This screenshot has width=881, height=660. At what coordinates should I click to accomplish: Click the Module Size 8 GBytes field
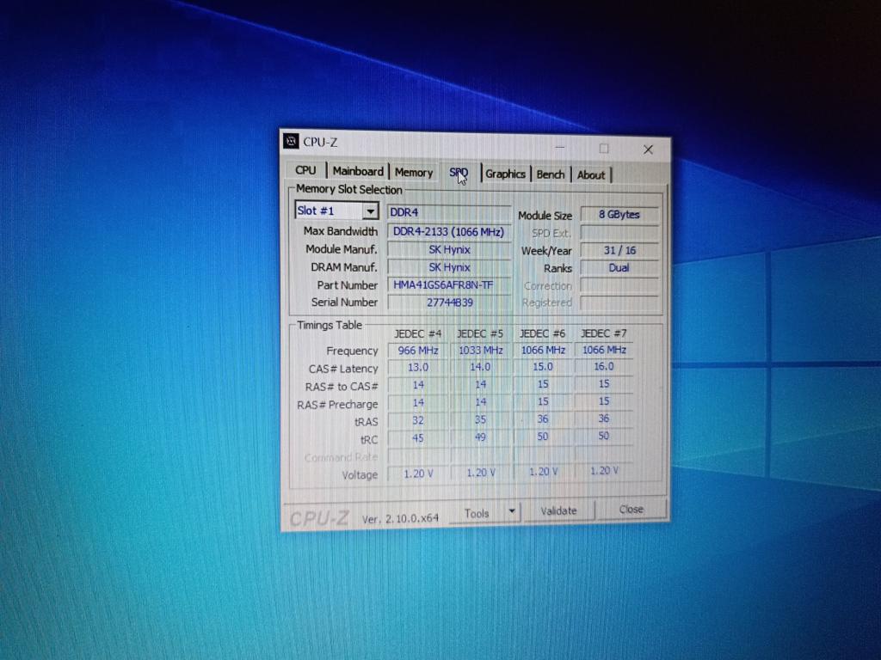[x=619, y=215]
